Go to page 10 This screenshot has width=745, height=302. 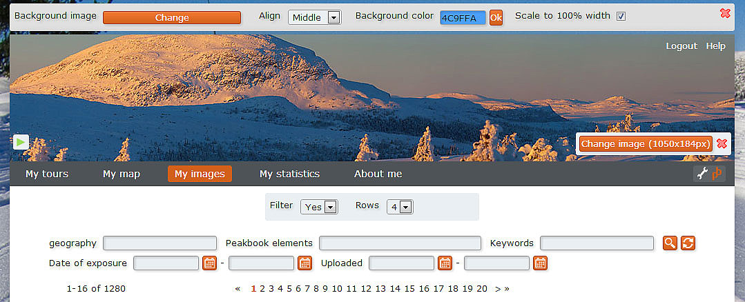[x=337, y=289]
